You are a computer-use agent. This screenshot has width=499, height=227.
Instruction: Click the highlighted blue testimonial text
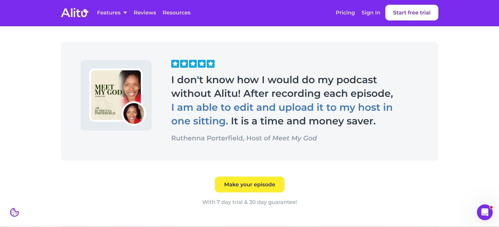tap(282, 114)
